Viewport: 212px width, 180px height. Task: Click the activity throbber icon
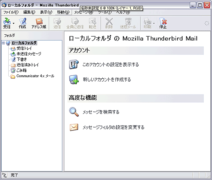(x=207, y=23)
